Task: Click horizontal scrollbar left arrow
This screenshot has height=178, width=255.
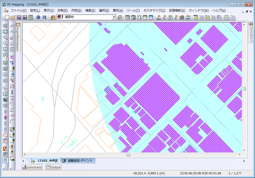Action: pyautogui.click(x=25, y=154)
